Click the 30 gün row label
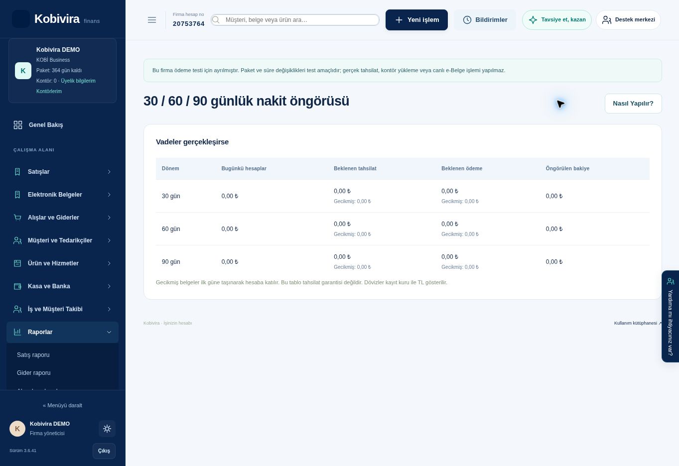This screenshot has height=466, width=679. (x=171, y=196)
